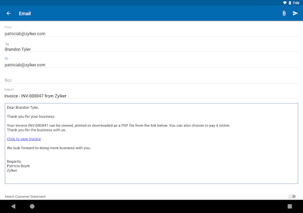Image resolution: width=303 pixels, height=213 pixels.
Task: Tap the Wi-Fi status icon
Action: (x=285, y=3)
